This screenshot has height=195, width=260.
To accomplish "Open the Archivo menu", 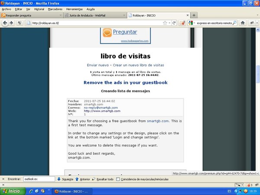I will point(6,9).
